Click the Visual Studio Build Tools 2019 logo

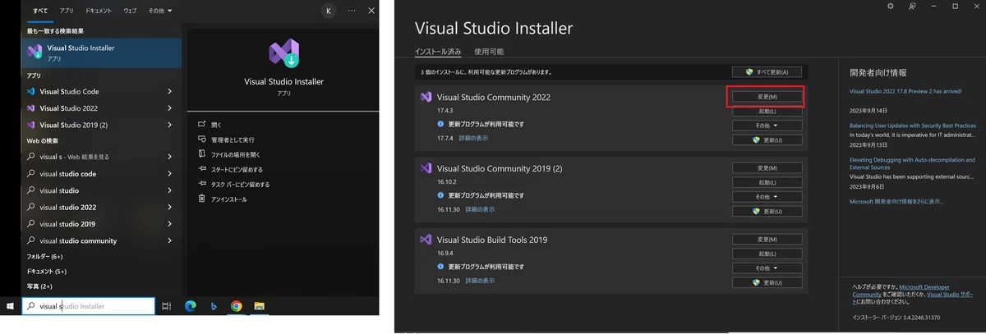(x=426, y=239)
